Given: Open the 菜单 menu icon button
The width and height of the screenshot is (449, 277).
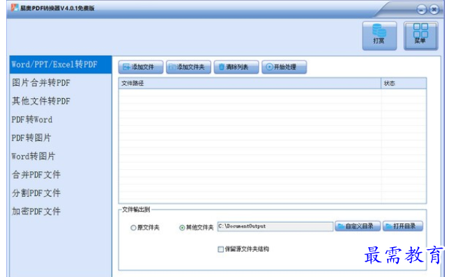Looking at the screenshot, I should coord(420,35).
